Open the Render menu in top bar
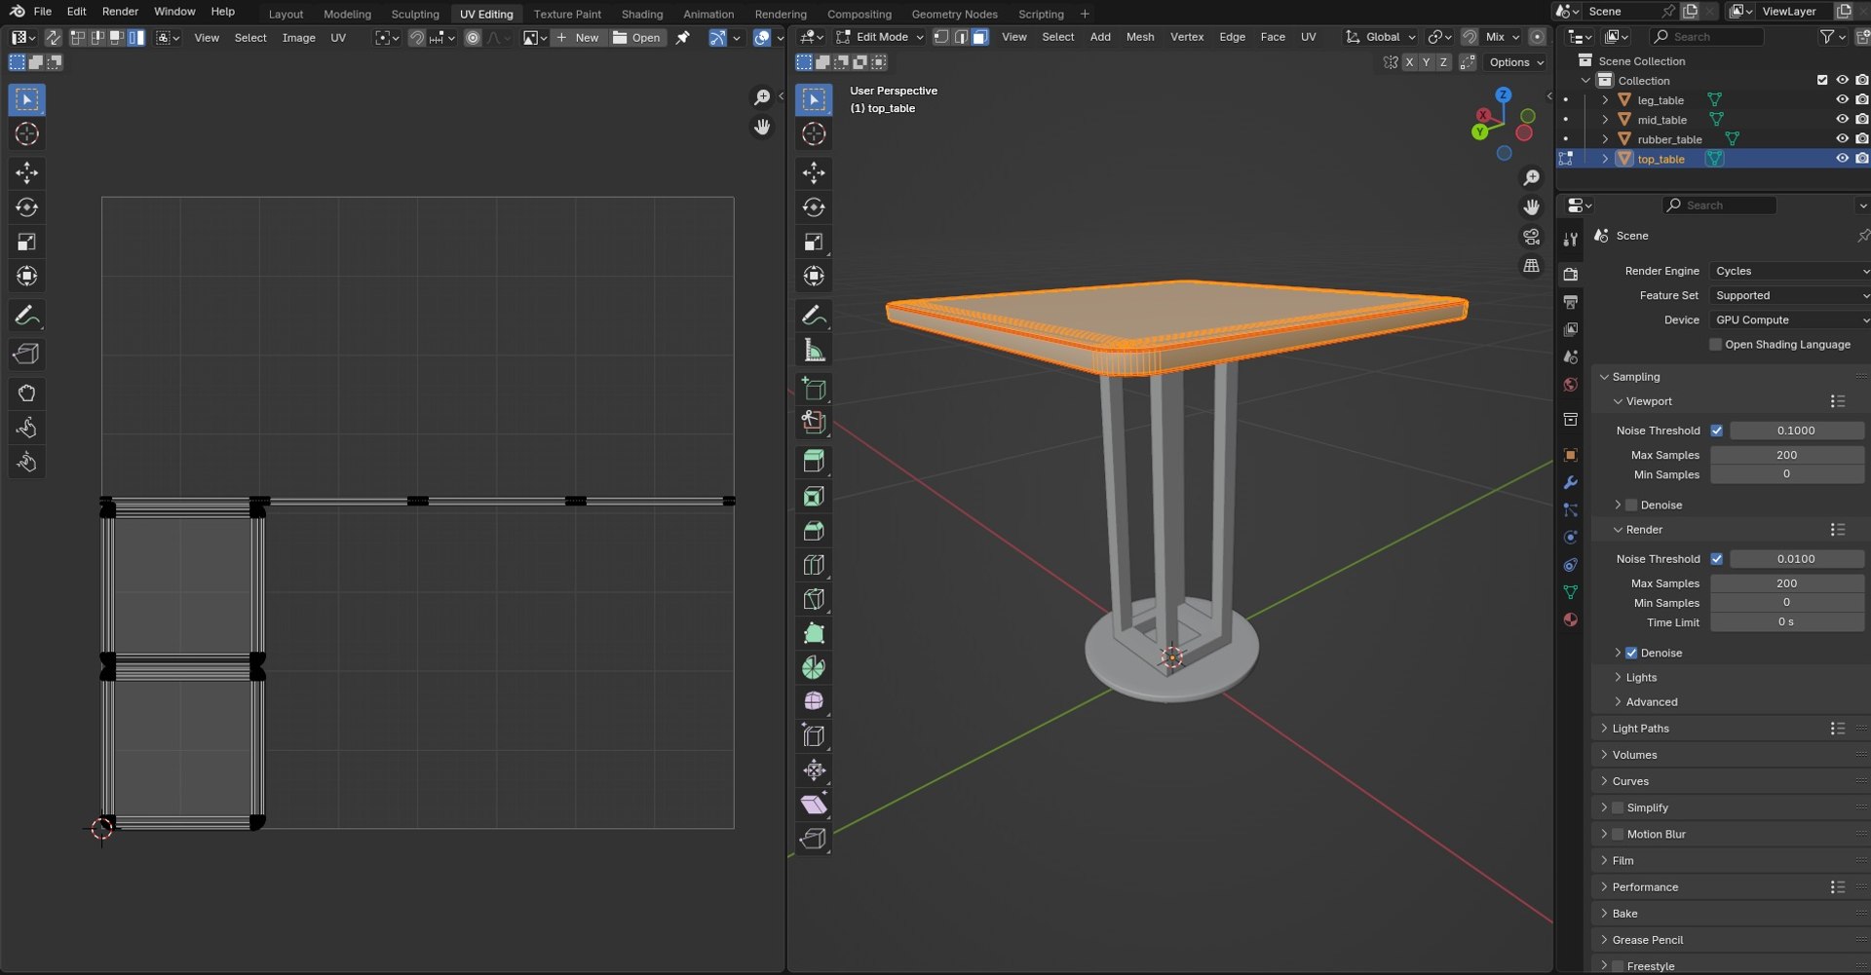 pyautogui.click(x=120, y=12)
